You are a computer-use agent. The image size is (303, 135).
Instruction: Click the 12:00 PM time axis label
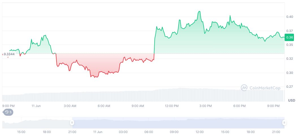[x=172, y=106]
